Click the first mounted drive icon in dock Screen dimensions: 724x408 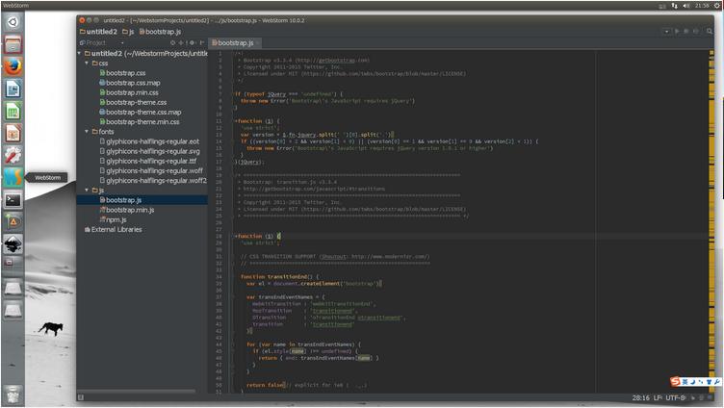[x=13, y=289]
